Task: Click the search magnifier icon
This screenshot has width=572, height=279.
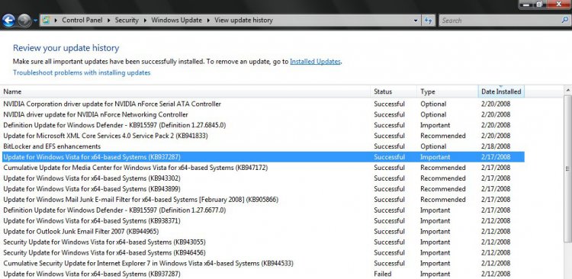Action: pyautogui.click(x=564, y=21)
